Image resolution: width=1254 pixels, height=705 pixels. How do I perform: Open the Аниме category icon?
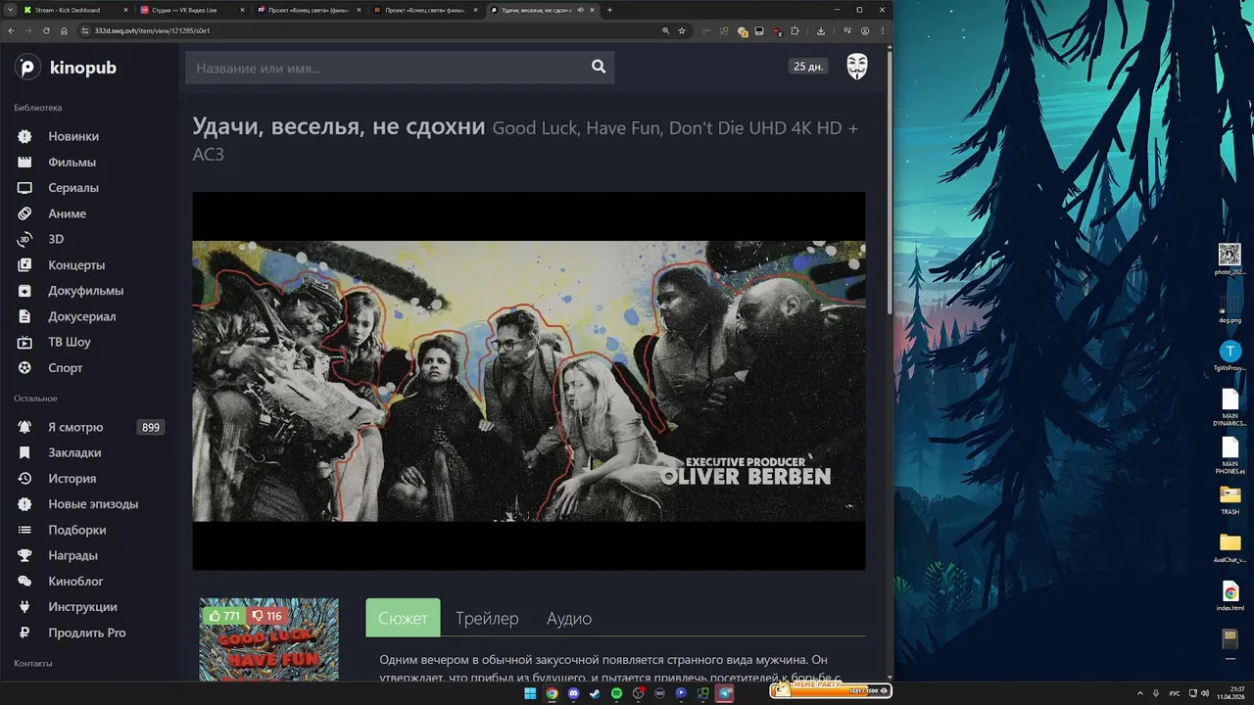click(x=24, y=213)
